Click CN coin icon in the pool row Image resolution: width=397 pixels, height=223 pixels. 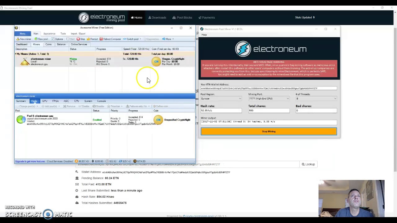(x=158, y=120)
